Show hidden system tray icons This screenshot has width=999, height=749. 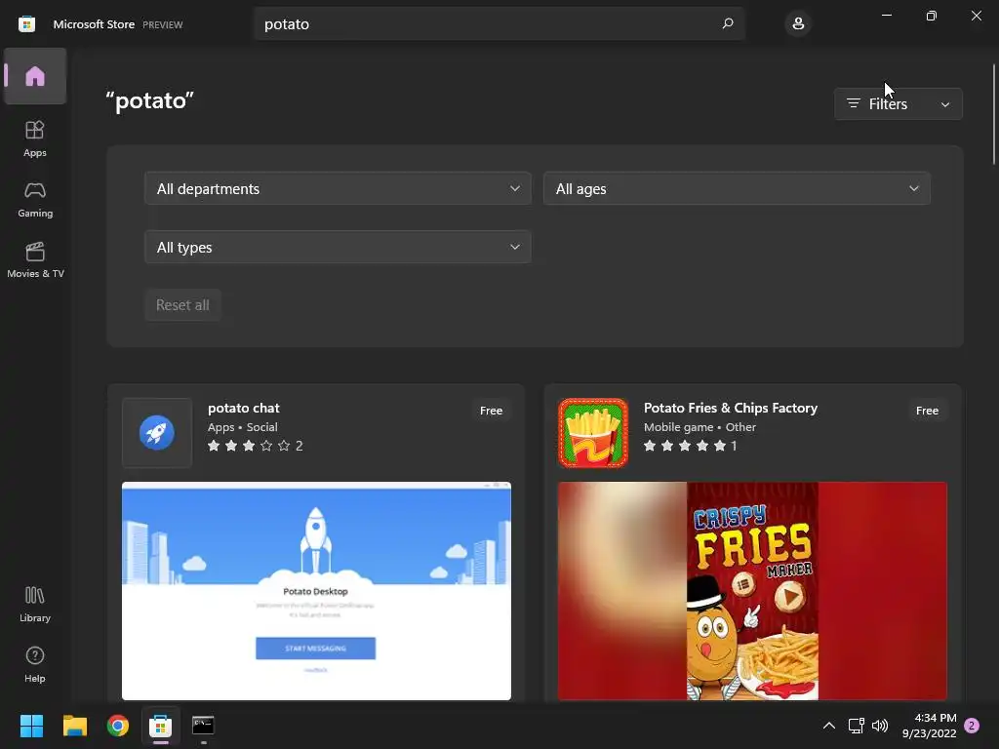coord(829,726)
